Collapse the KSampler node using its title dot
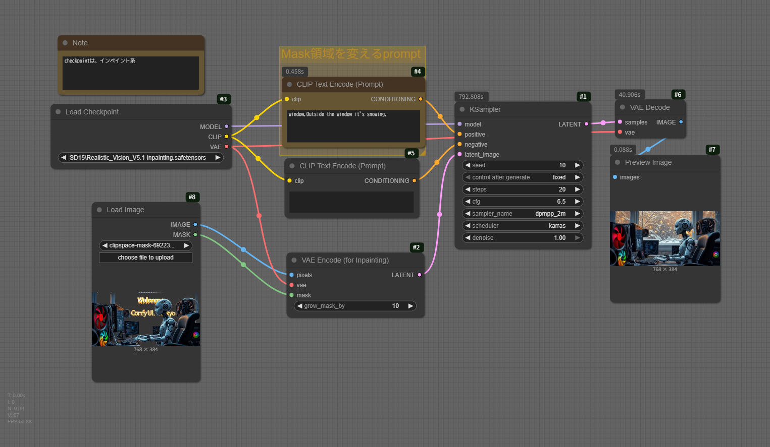This screenshot has width=770, height=447. (x=462, y=109)
